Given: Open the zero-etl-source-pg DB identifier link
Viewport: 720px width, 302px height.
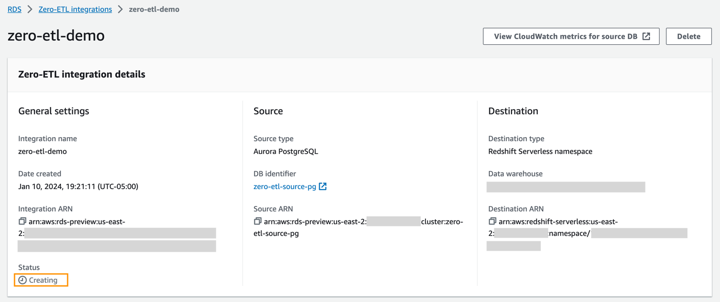Looking at the screenshot, I should pyautogui.click(x=284, y=186).
